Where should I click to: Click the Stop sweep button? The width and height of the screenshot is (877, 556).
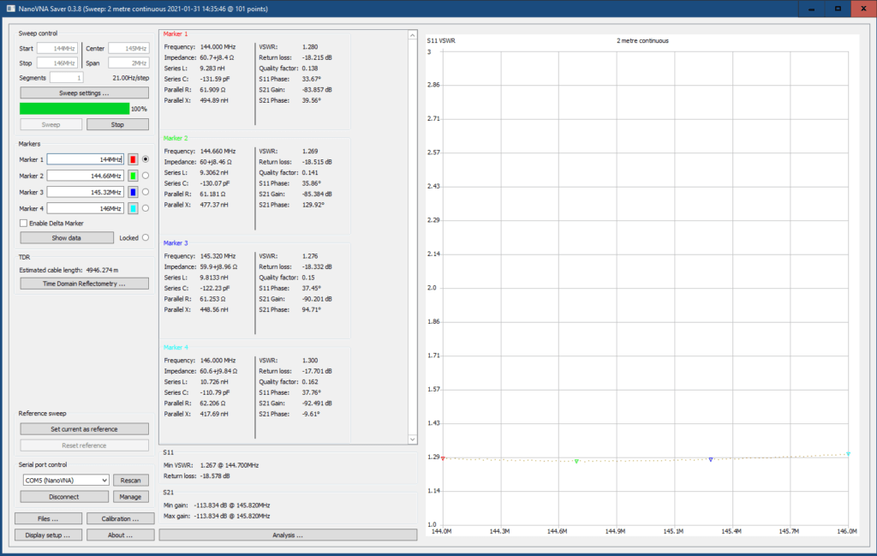(x=117, y=125)
